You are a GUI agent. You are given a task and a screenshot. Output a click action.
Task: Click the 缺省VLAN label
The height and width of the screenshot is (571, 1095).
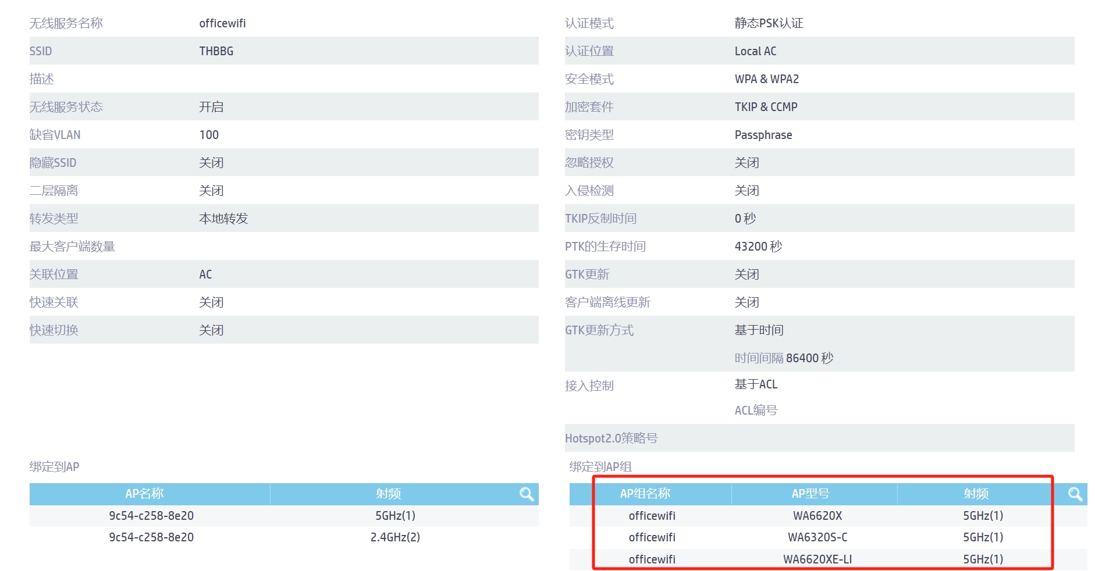[55, 135]
